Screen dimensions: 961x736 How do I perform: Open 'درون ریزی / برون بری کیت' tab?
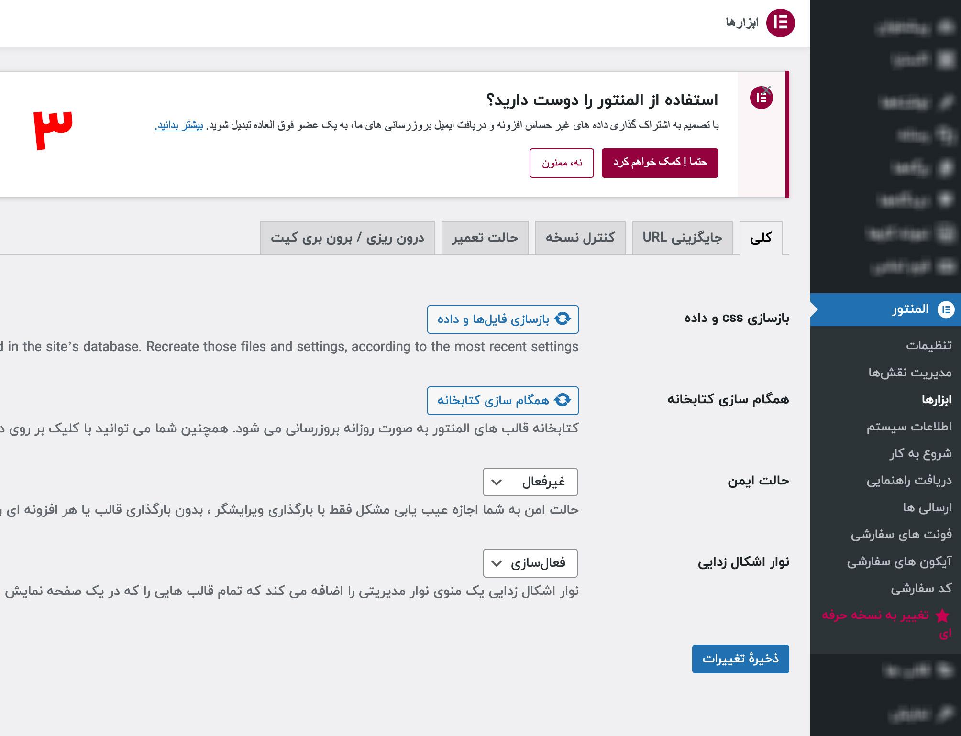point(348,238)
